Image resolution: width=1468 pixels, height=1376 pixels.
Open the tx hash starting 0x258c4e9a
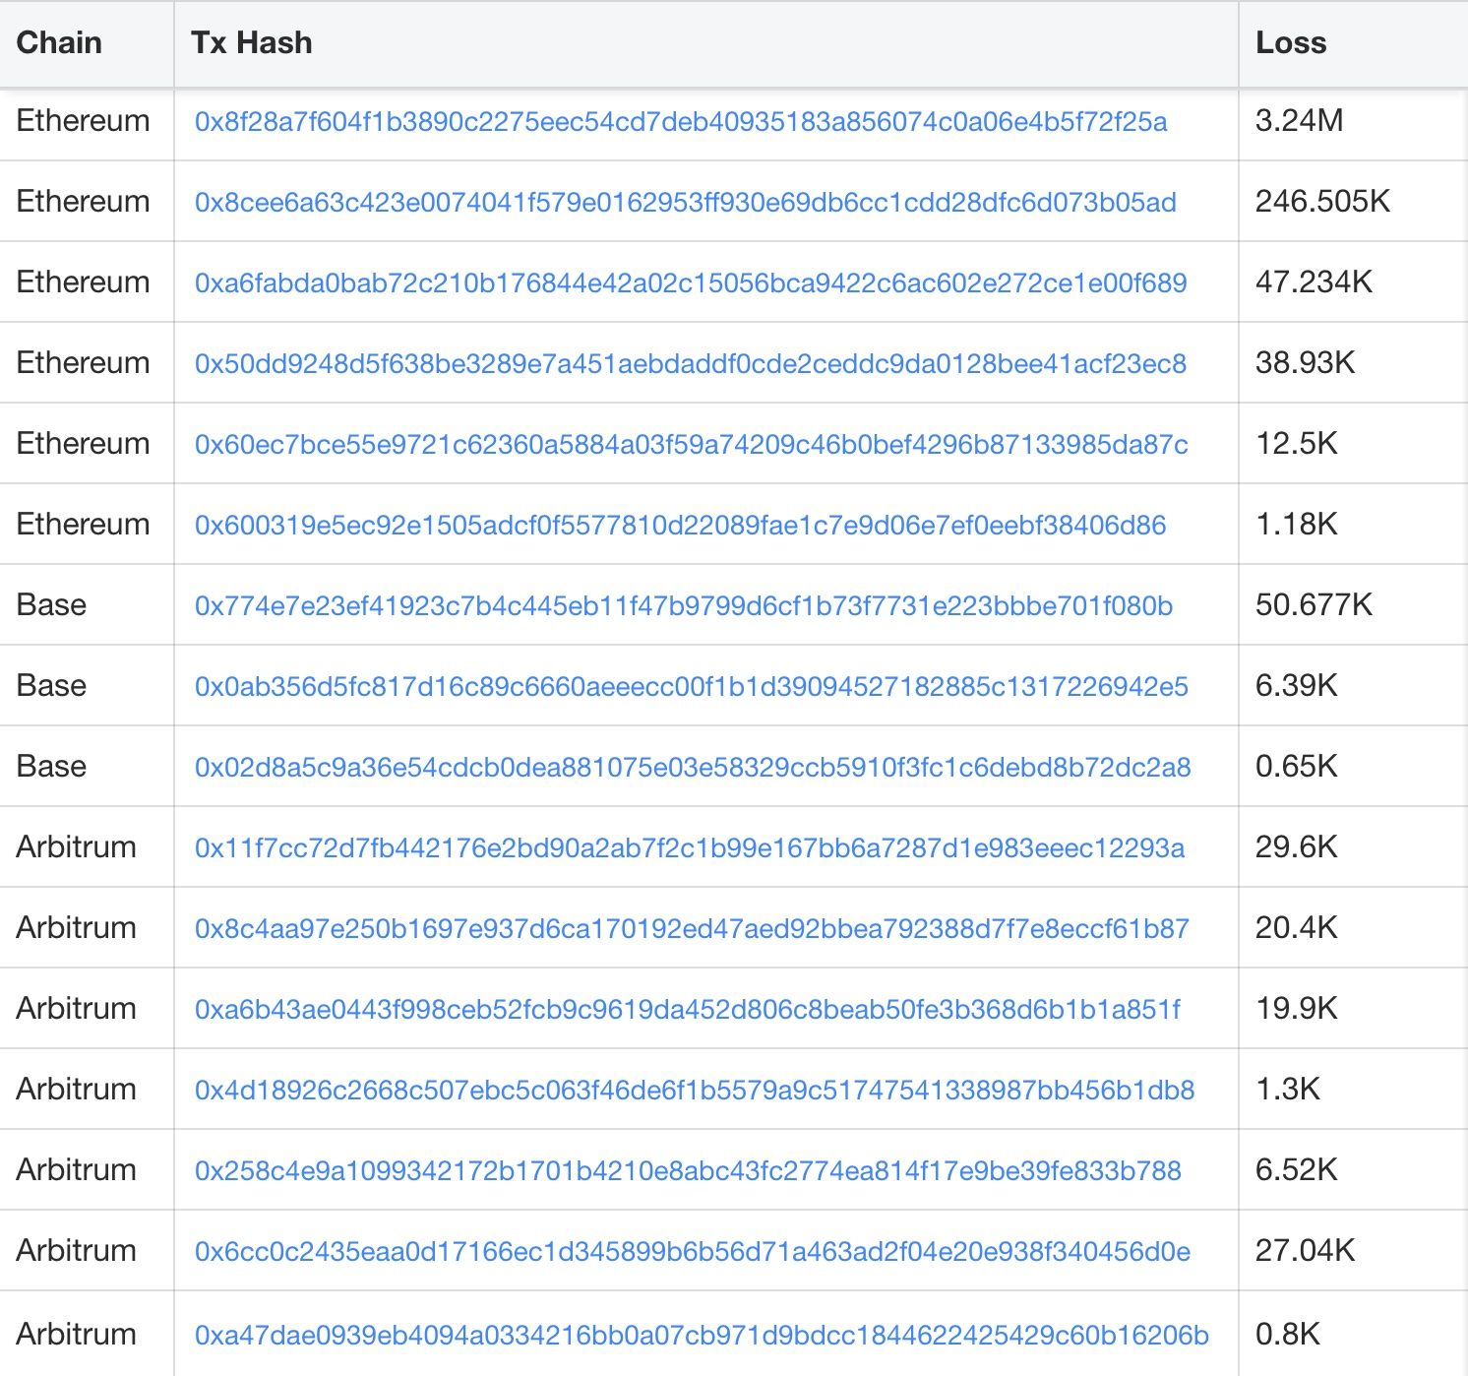[688, 1171]
